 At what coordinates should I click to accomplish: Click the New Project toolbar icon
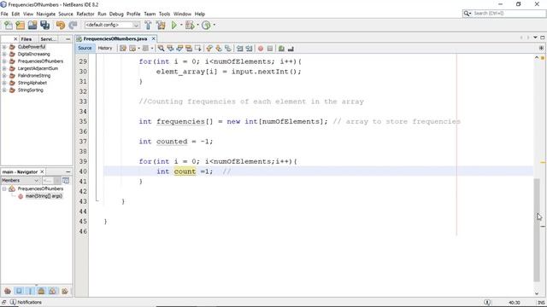point(21,25)
